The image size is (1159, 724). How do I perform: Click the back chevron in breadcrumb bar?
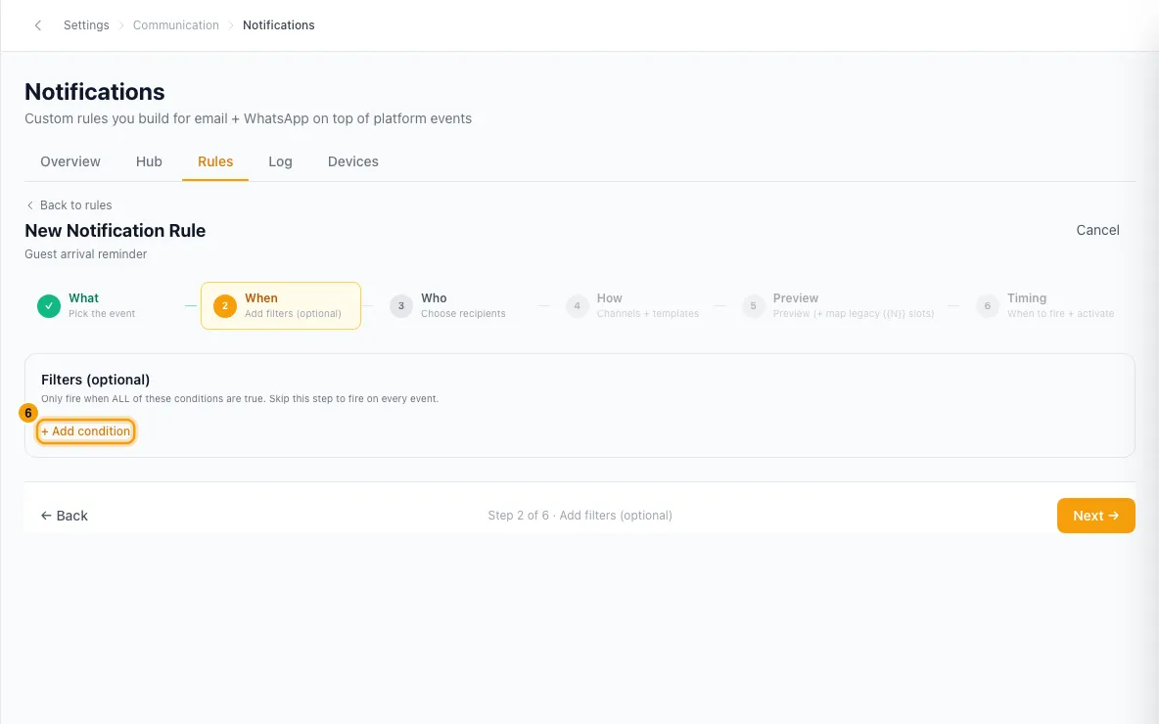(x=38, y=25)
